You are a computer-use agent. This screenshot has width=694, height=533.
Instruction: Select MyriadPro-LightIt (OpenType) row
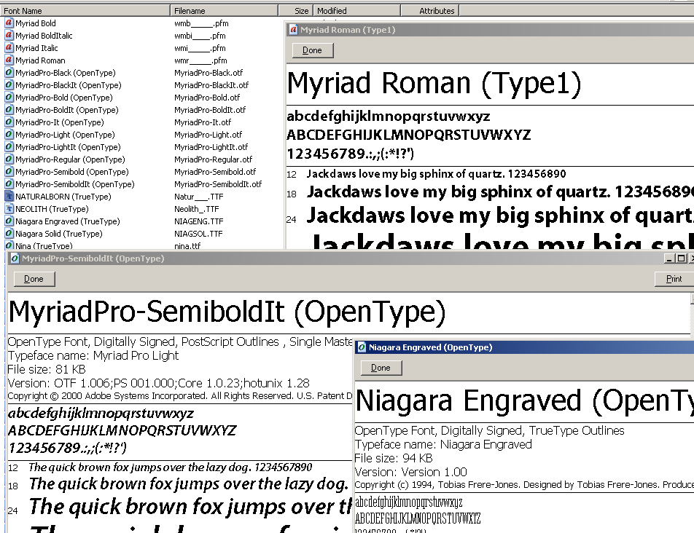68,147
